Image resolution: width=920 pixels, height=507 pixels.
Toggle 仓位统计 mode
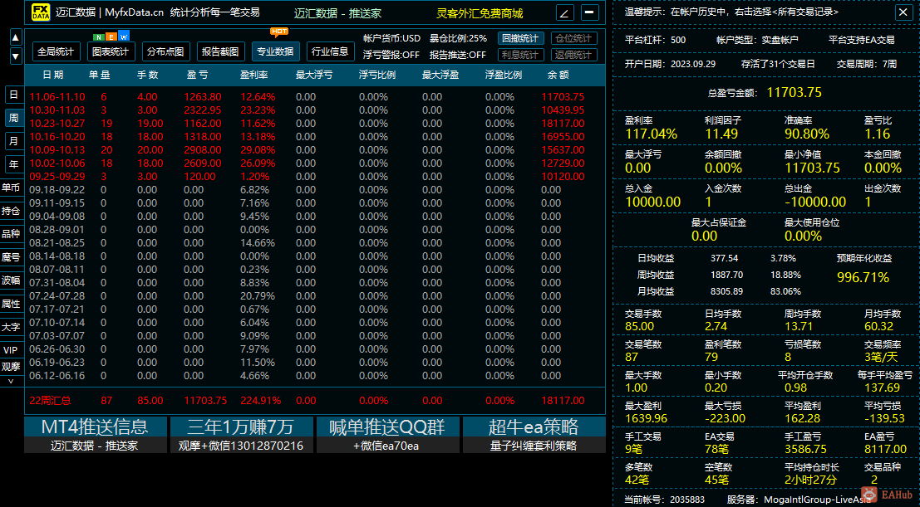point(573,38)
